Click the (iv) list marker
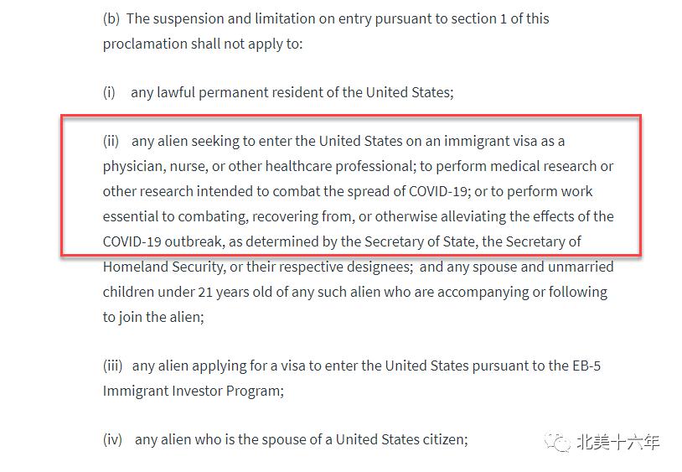682x472 pixels. pyautogui.click(x=112, y=440)
